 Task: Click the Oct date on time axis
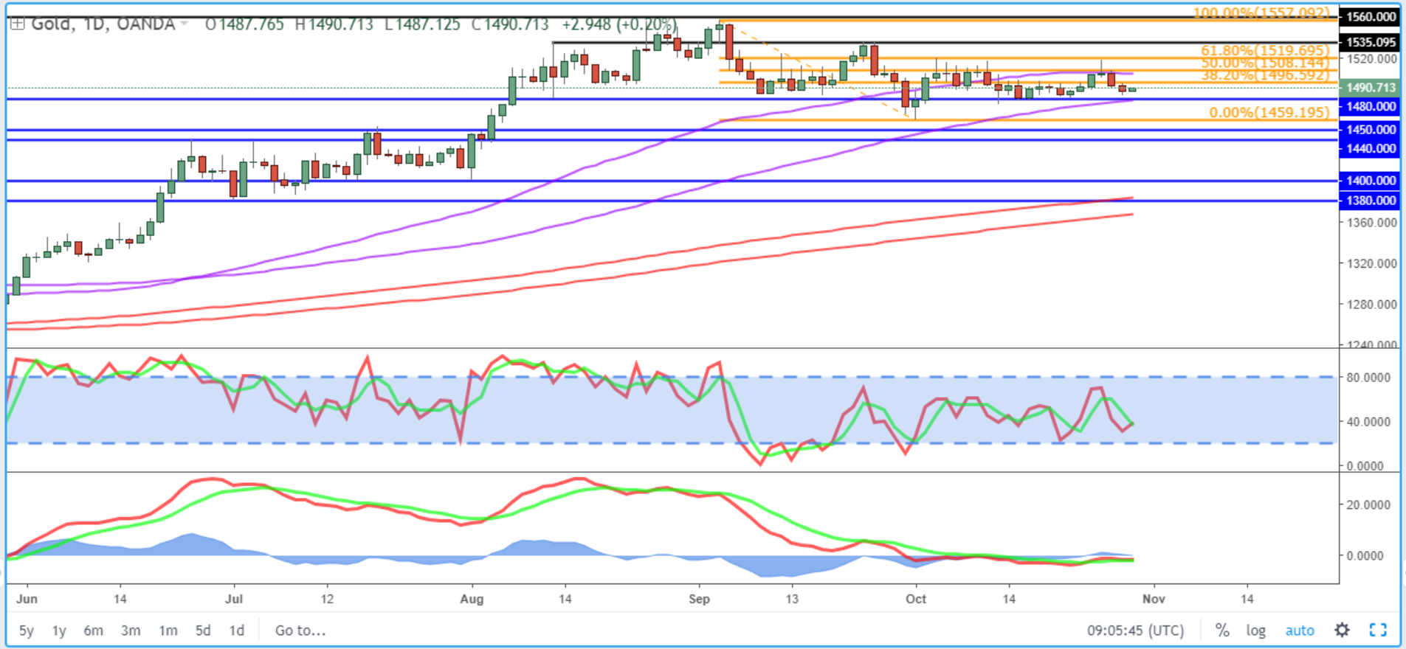(916, 599)
